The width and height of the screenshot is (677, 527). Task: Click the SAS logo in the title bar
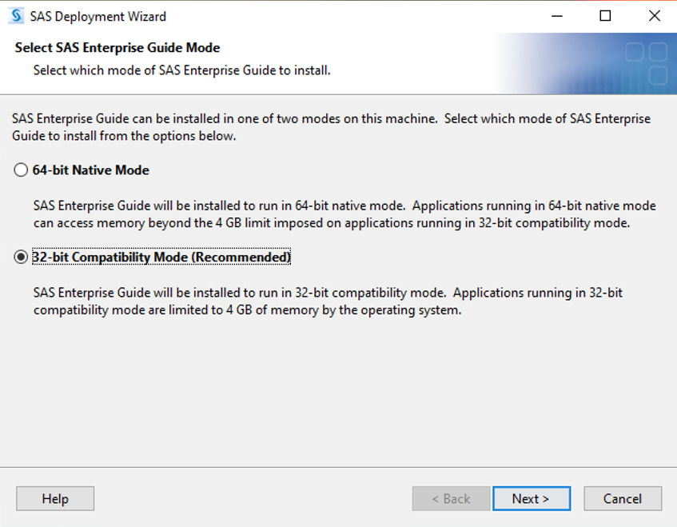point(18,15)
